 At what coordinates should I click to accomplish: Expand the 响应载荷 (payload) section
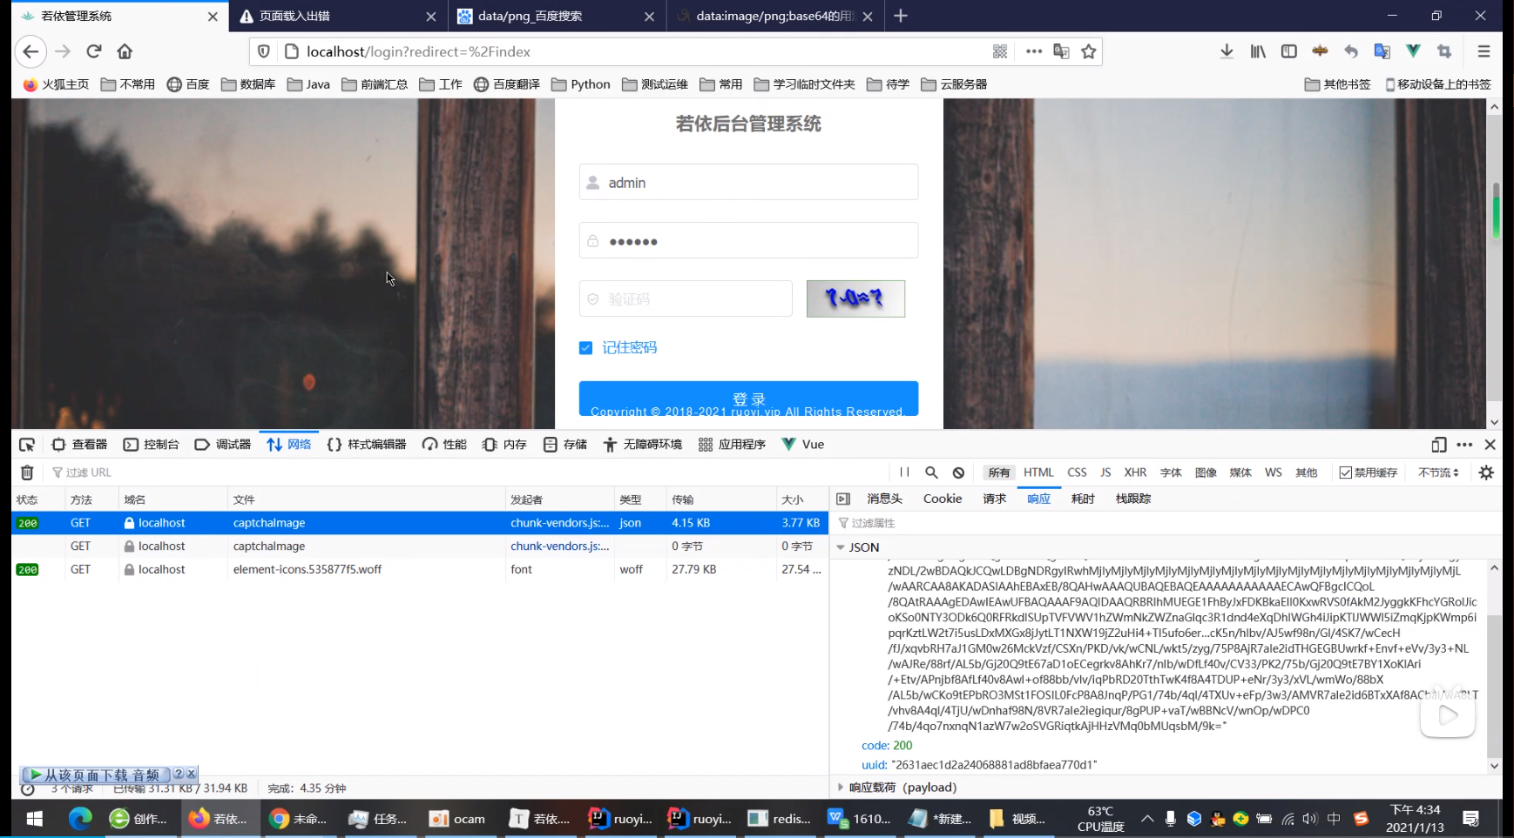pyautogui.click(x=841, y=788)
